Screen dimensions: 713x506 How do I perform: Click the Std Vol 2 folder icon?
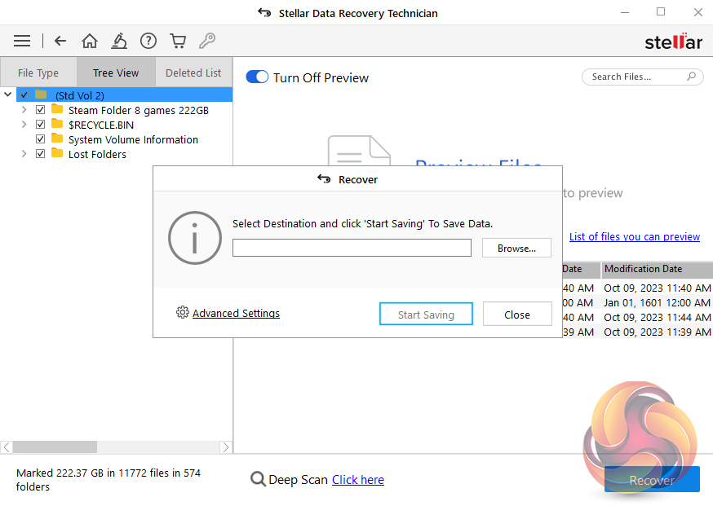point(41,95)
